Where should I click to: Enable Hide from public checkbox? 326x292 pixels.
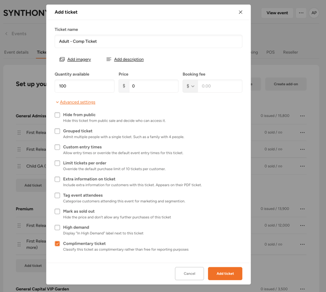point(57,115)
